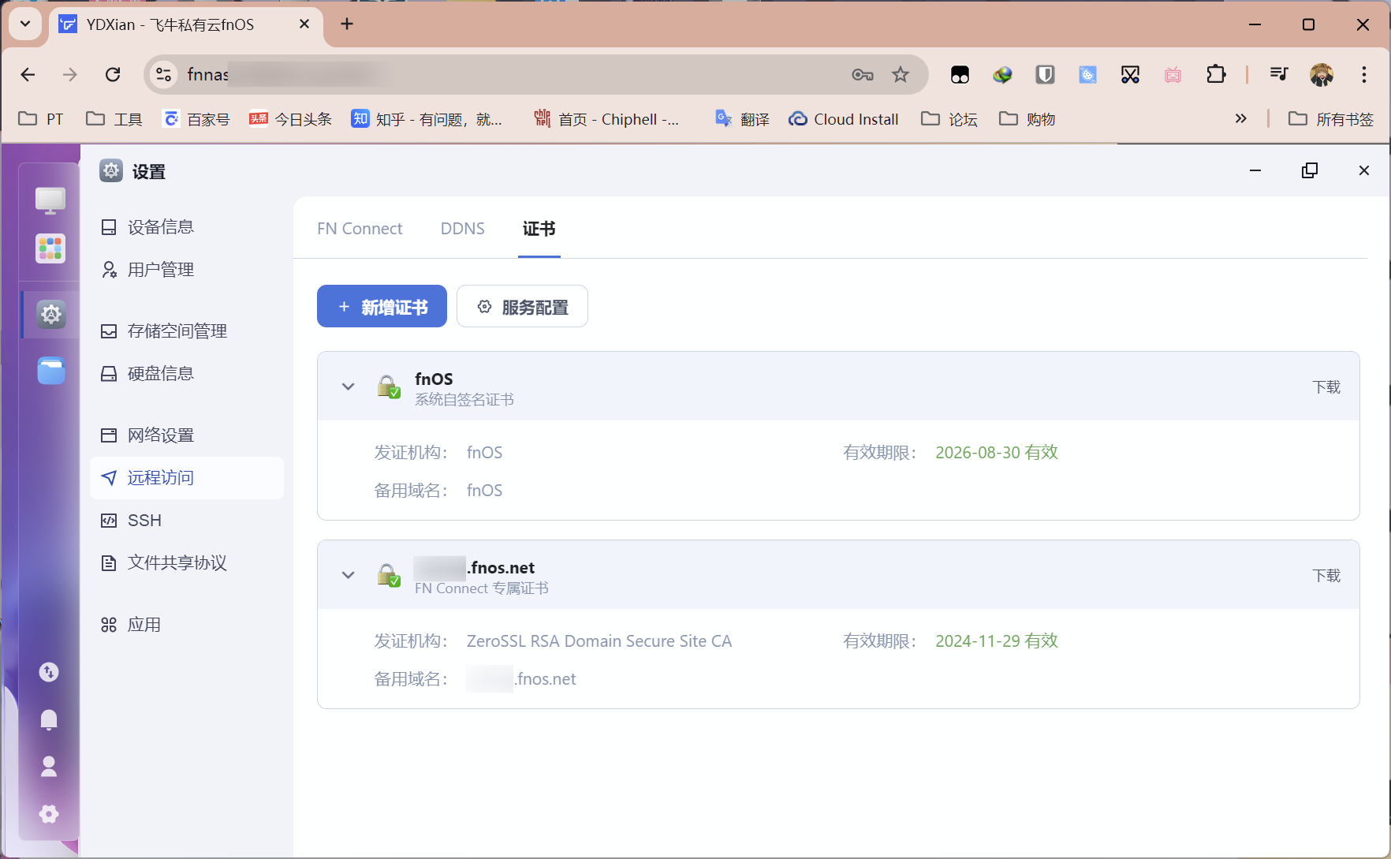
Task: Close the YDXian fnOS browser tab
Action: (x=304, y=24)
